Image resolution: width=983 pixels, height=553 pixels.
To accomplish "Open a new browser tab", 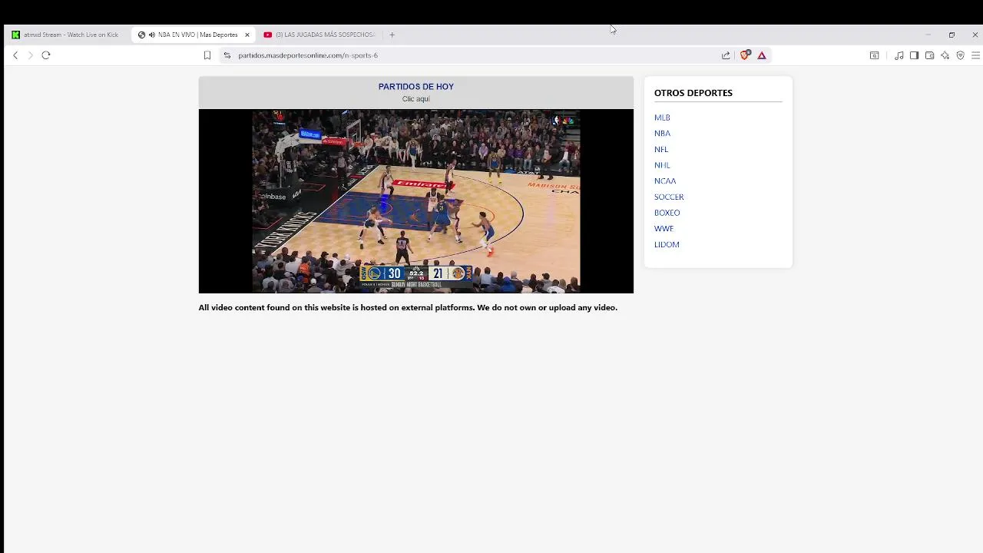I will (392, 35).
